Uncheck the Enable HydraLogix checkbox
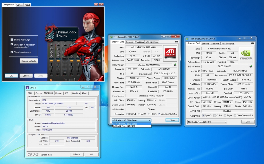Image resolution: width=264 pixels, height=164 pixels. tap(12, 40)
